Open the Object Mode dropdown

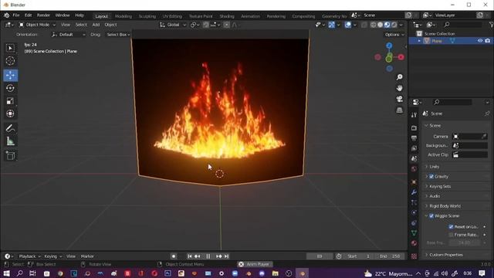click(37, 25)
